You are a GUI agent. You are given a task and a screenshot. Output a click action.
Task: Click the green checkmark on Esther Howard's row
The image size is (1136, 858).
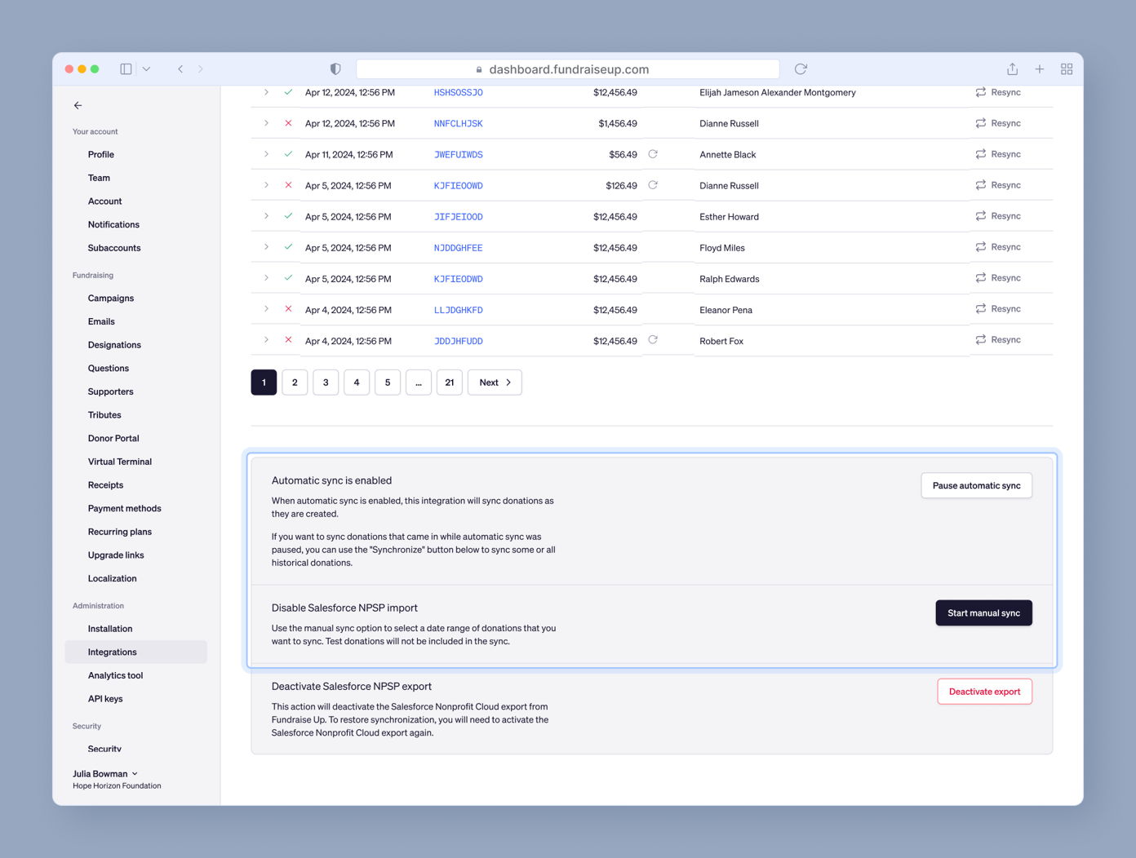[288, 216]
